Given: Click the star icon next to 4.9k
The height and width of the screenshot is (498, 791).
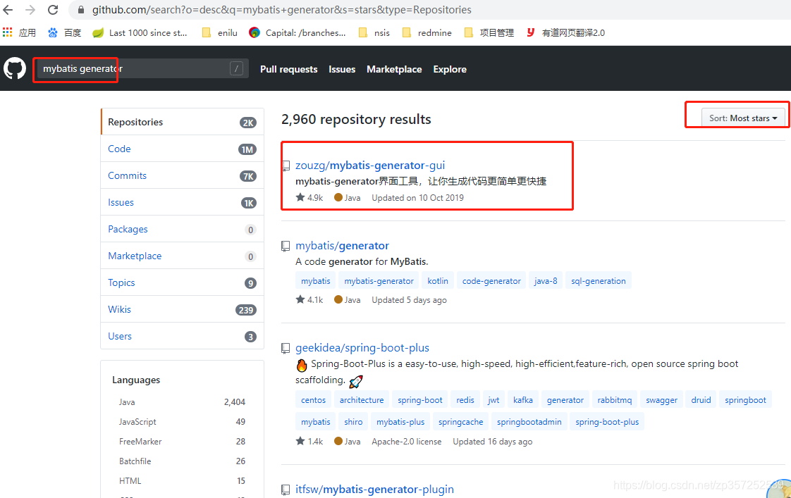Looking at the screenshot, I should click(x=301, y=197).
